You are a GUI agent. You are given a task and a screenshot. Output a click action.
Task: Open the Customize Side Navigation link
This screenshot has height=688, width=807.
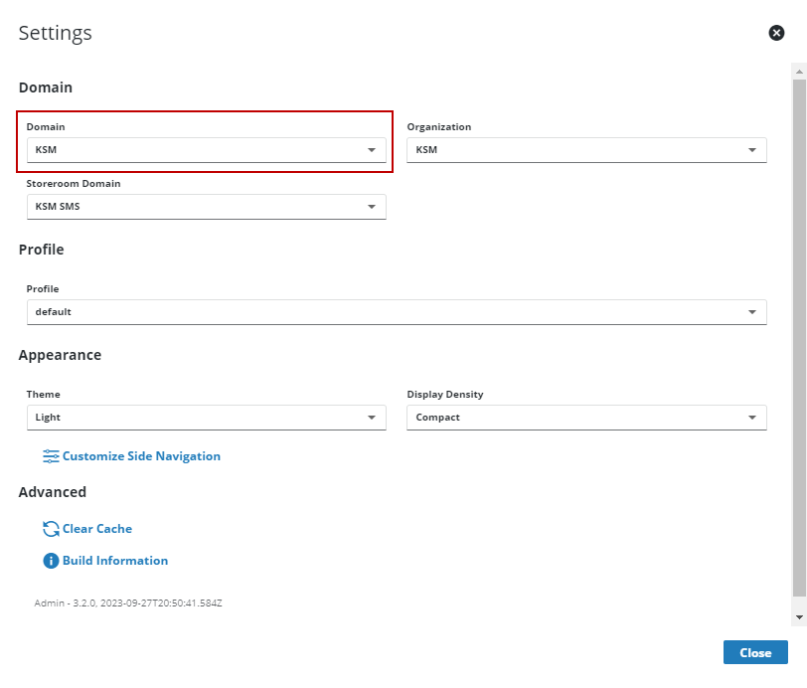coord(141,456)
